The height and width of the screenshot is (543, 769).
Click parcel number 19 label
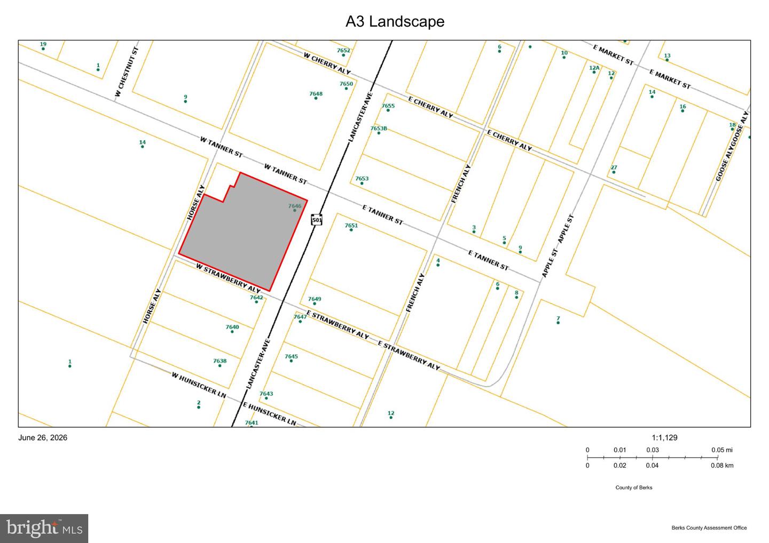click(43, 44)
